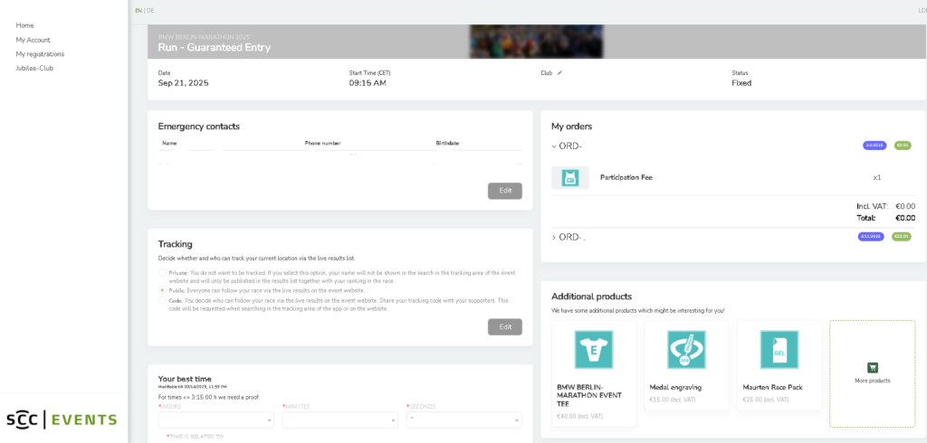Open the Medal engraving product
The height and width of the screenshot is (443, 927).
pyautogui.click(x=686, y=365)
